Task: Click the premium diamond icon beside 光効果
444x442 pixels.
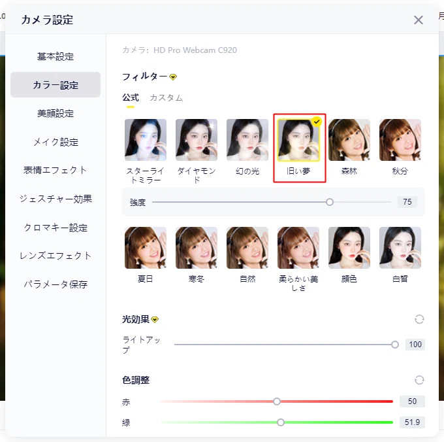Action: coord(155,320)
